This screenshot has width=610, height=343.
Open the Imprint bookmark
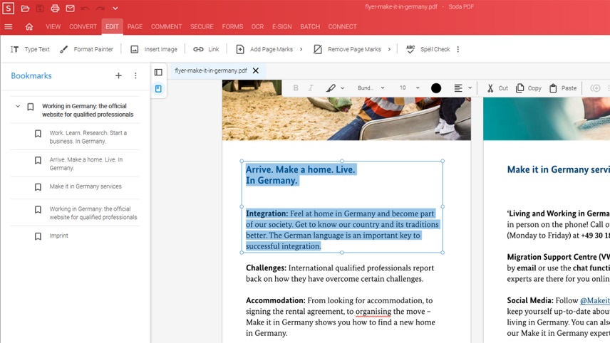pyautogui.click(x=58, y=236)
